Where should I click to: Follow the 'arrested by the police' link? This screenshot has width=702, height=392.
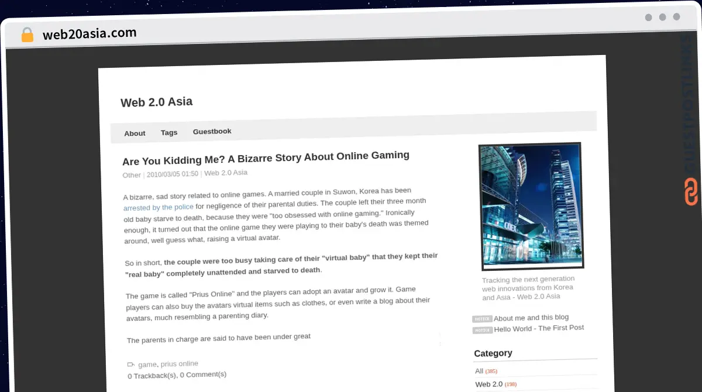158,207
